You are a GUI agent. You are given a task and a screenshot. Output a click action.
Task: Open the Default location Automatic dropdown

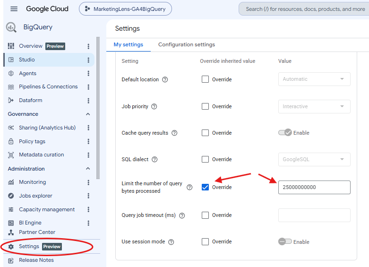point(314,79)
